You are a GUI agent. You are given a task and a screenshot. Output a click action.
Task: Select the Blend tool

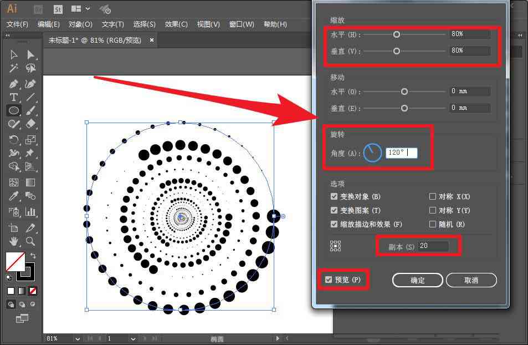(x=30, y=196)
